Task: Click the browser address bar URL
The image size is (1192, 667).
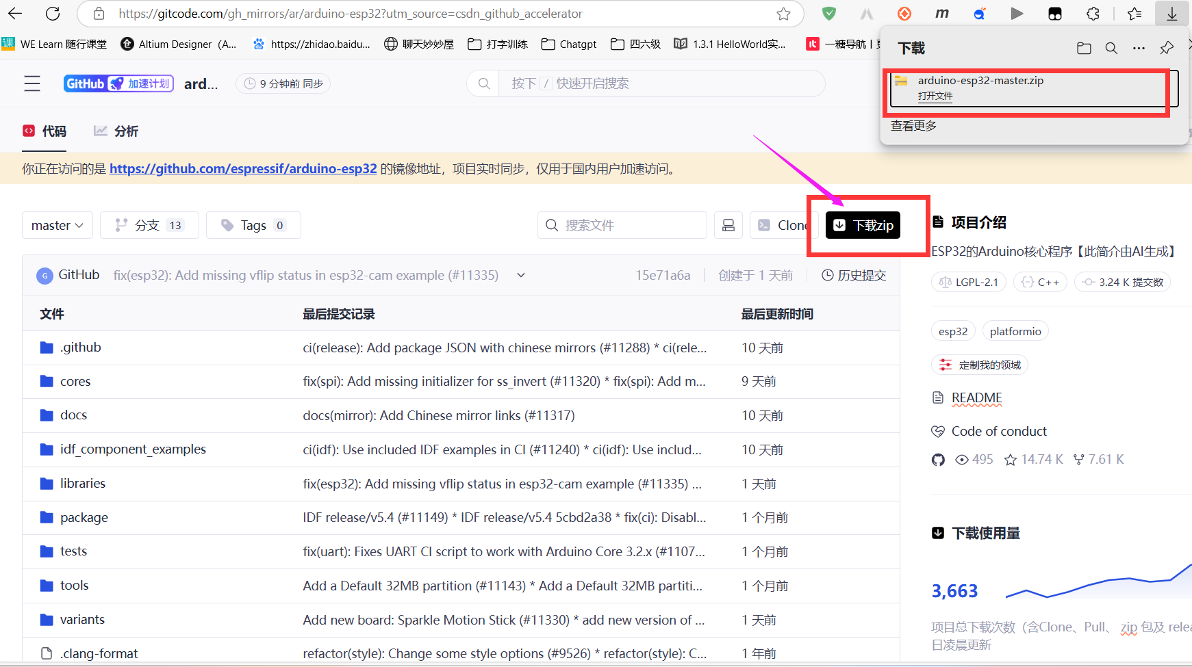Action: pos(351,14)
